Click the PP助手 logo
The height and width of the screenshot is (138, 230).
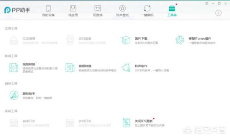coord(17,10)
